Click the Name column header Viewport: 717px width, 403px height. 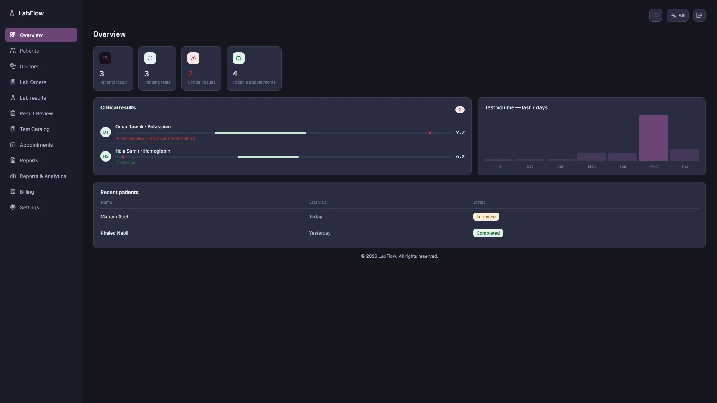(106, 202)
